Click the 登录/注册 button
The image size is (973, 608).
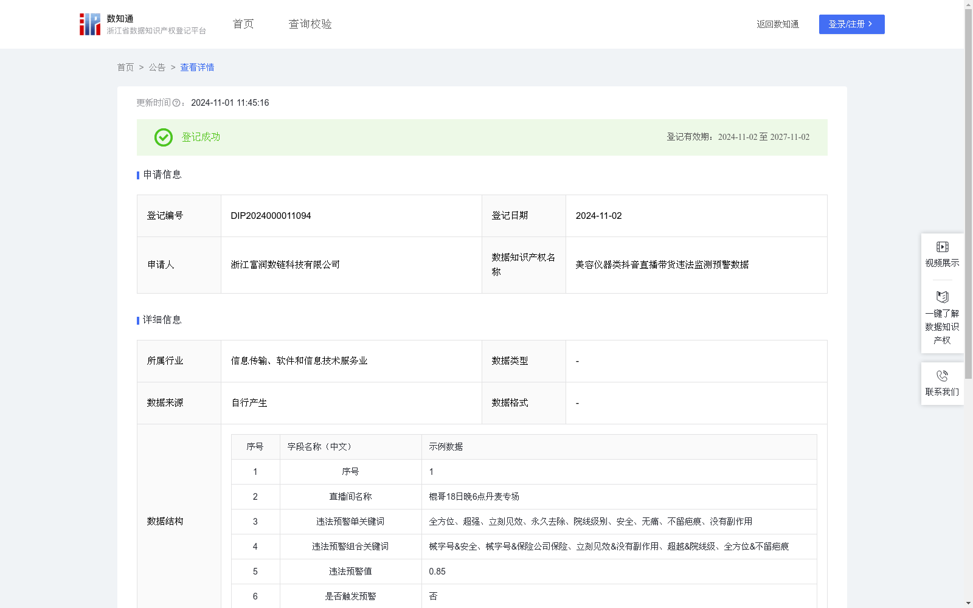(x=851, y=24)
